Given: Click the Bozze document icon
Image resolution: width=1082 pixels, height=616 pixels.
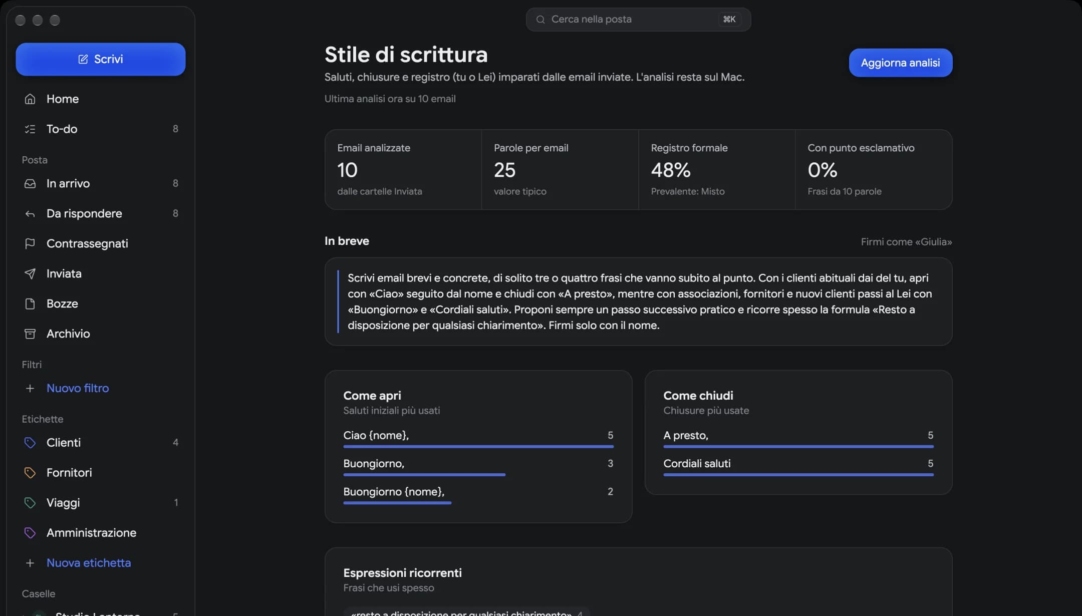Looking at the screenshot, I should pos(30,304).
